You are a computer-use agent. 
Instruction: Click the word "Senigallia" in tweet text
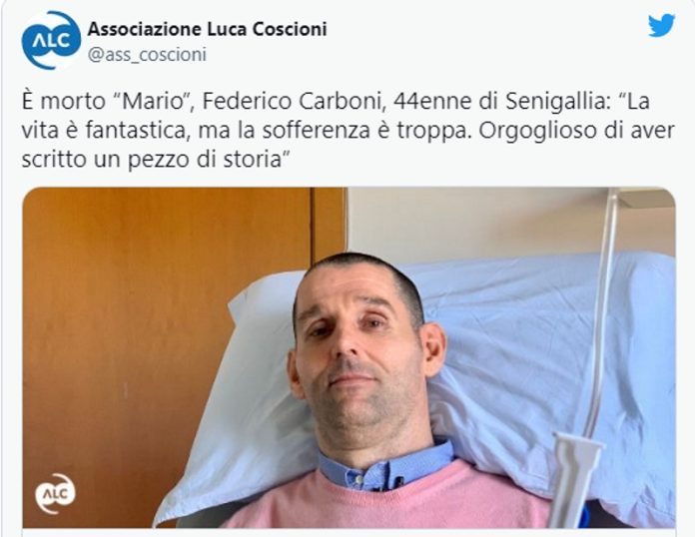tap(555, 101)
